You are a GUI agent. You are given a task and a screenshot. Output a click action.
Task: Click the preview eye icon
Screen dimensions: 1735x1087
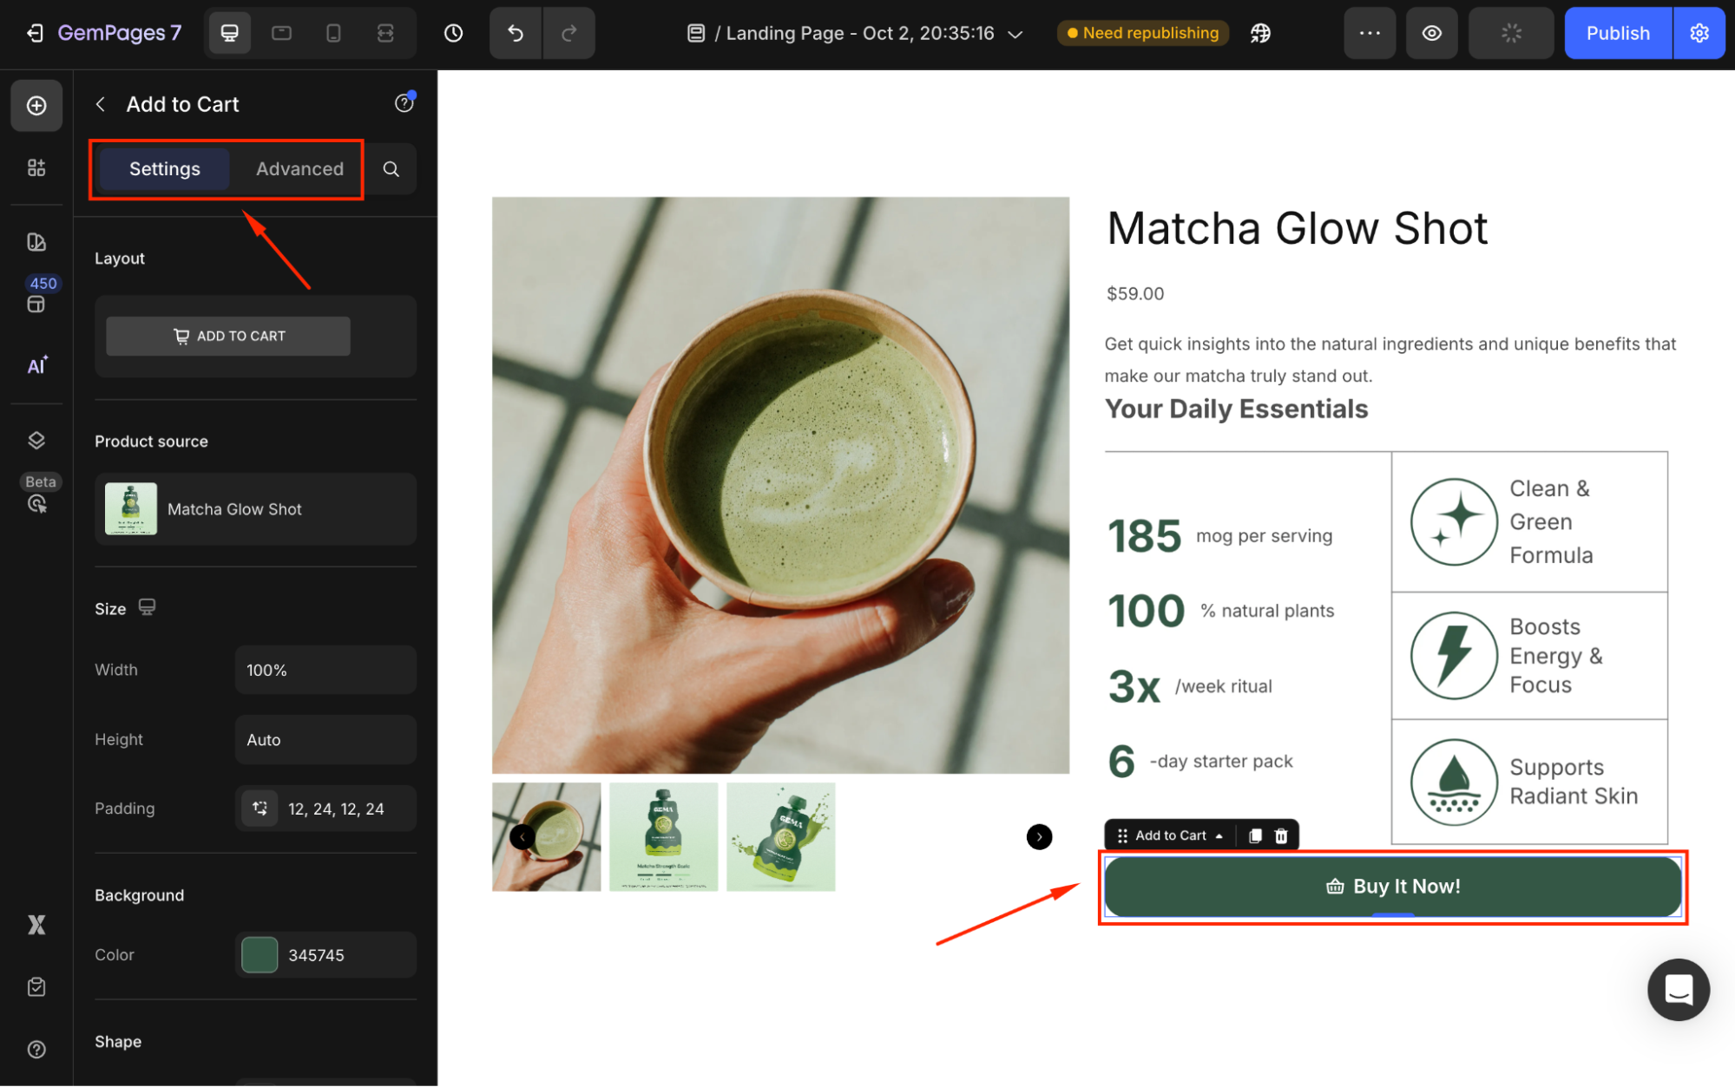coord(1431,33)
